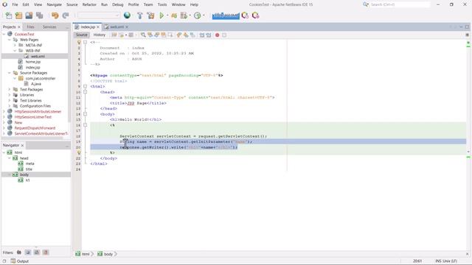Click the Redo arrow icon
The width and height of the screenshot is (472, 265).
pyautogui.click(x=66, y=15)
